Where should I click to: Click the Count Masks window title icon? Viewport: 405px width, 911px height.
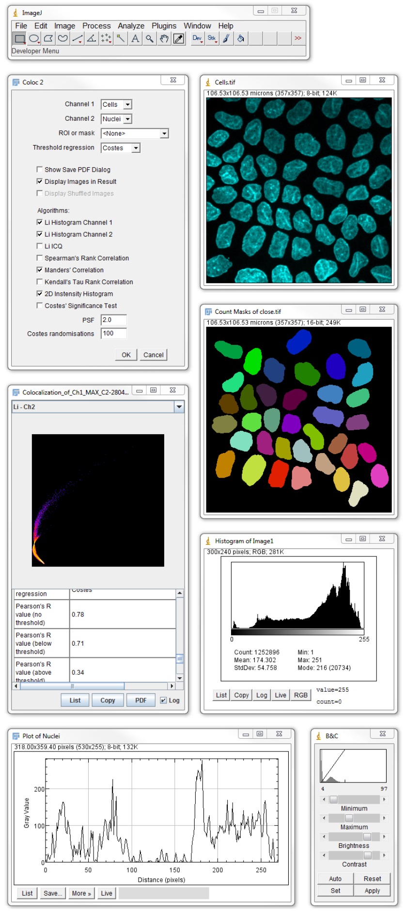pyautogui.click(x=208, y=311)
